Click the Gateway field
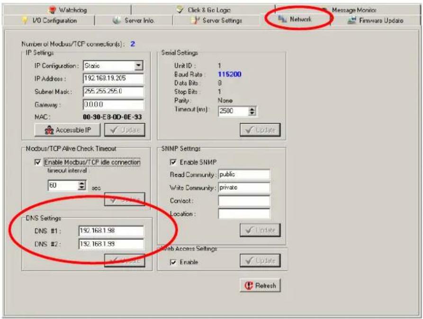This screenshot has width=423, height=319. tap(113, 104)
